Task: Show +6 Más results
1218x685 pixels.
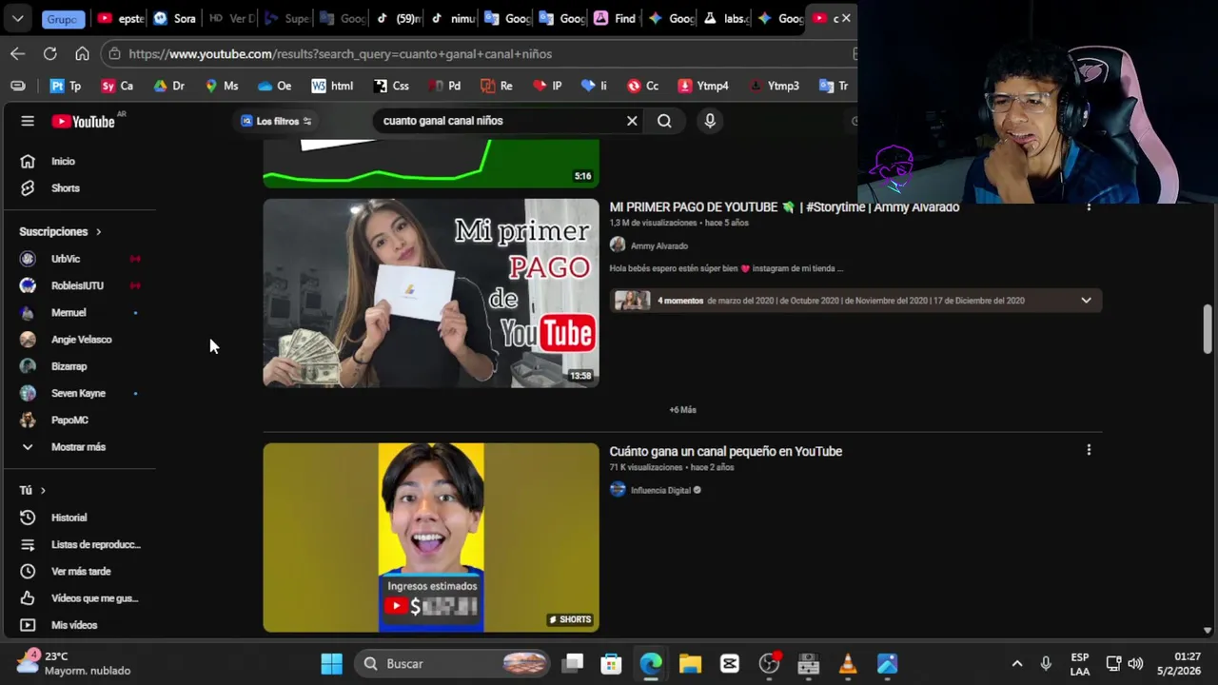Action: 682,410
